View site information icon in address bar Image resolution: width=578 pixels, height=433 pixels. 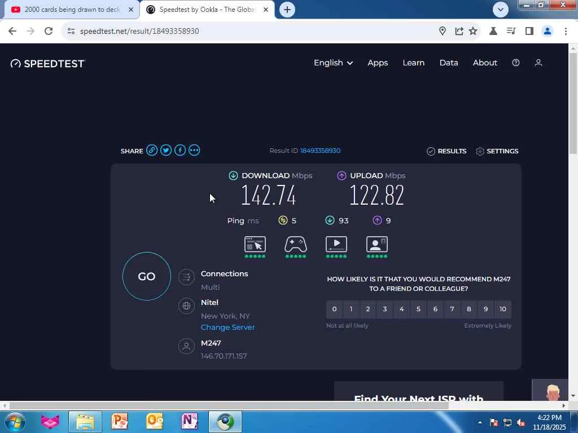tap(71, 31)
